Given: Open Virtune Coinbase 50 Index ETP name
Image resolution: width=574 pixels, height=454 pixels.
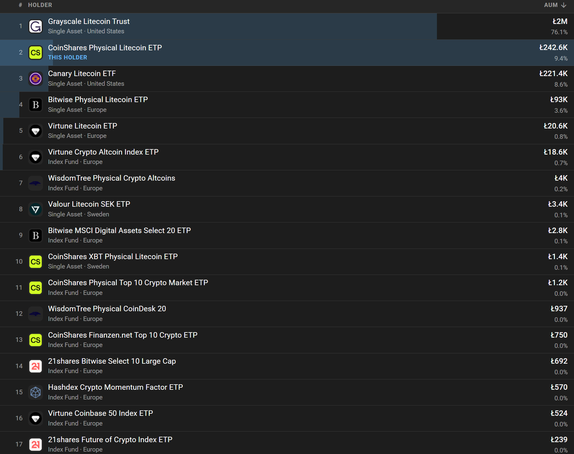Looking at the screenshot, I should [x=100, y=413].
